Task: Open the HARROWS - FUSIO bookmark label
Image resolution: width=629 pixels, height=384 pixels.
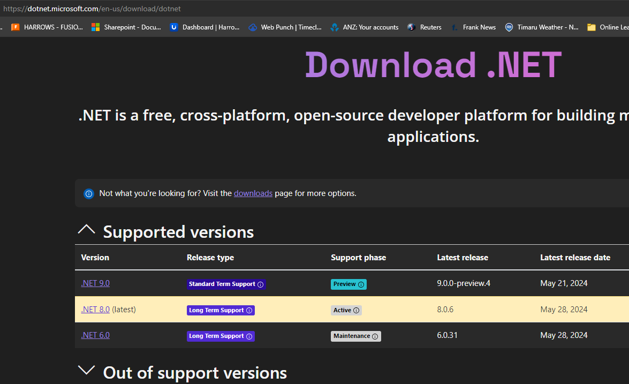Action: point(54,27)
